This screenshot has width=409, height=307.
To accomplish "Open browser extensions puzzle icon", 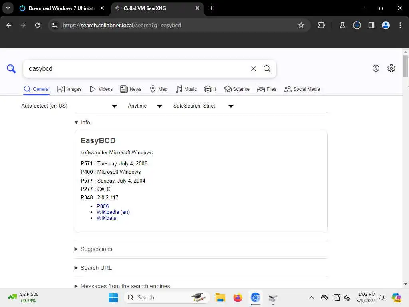I will coord(322,25).
